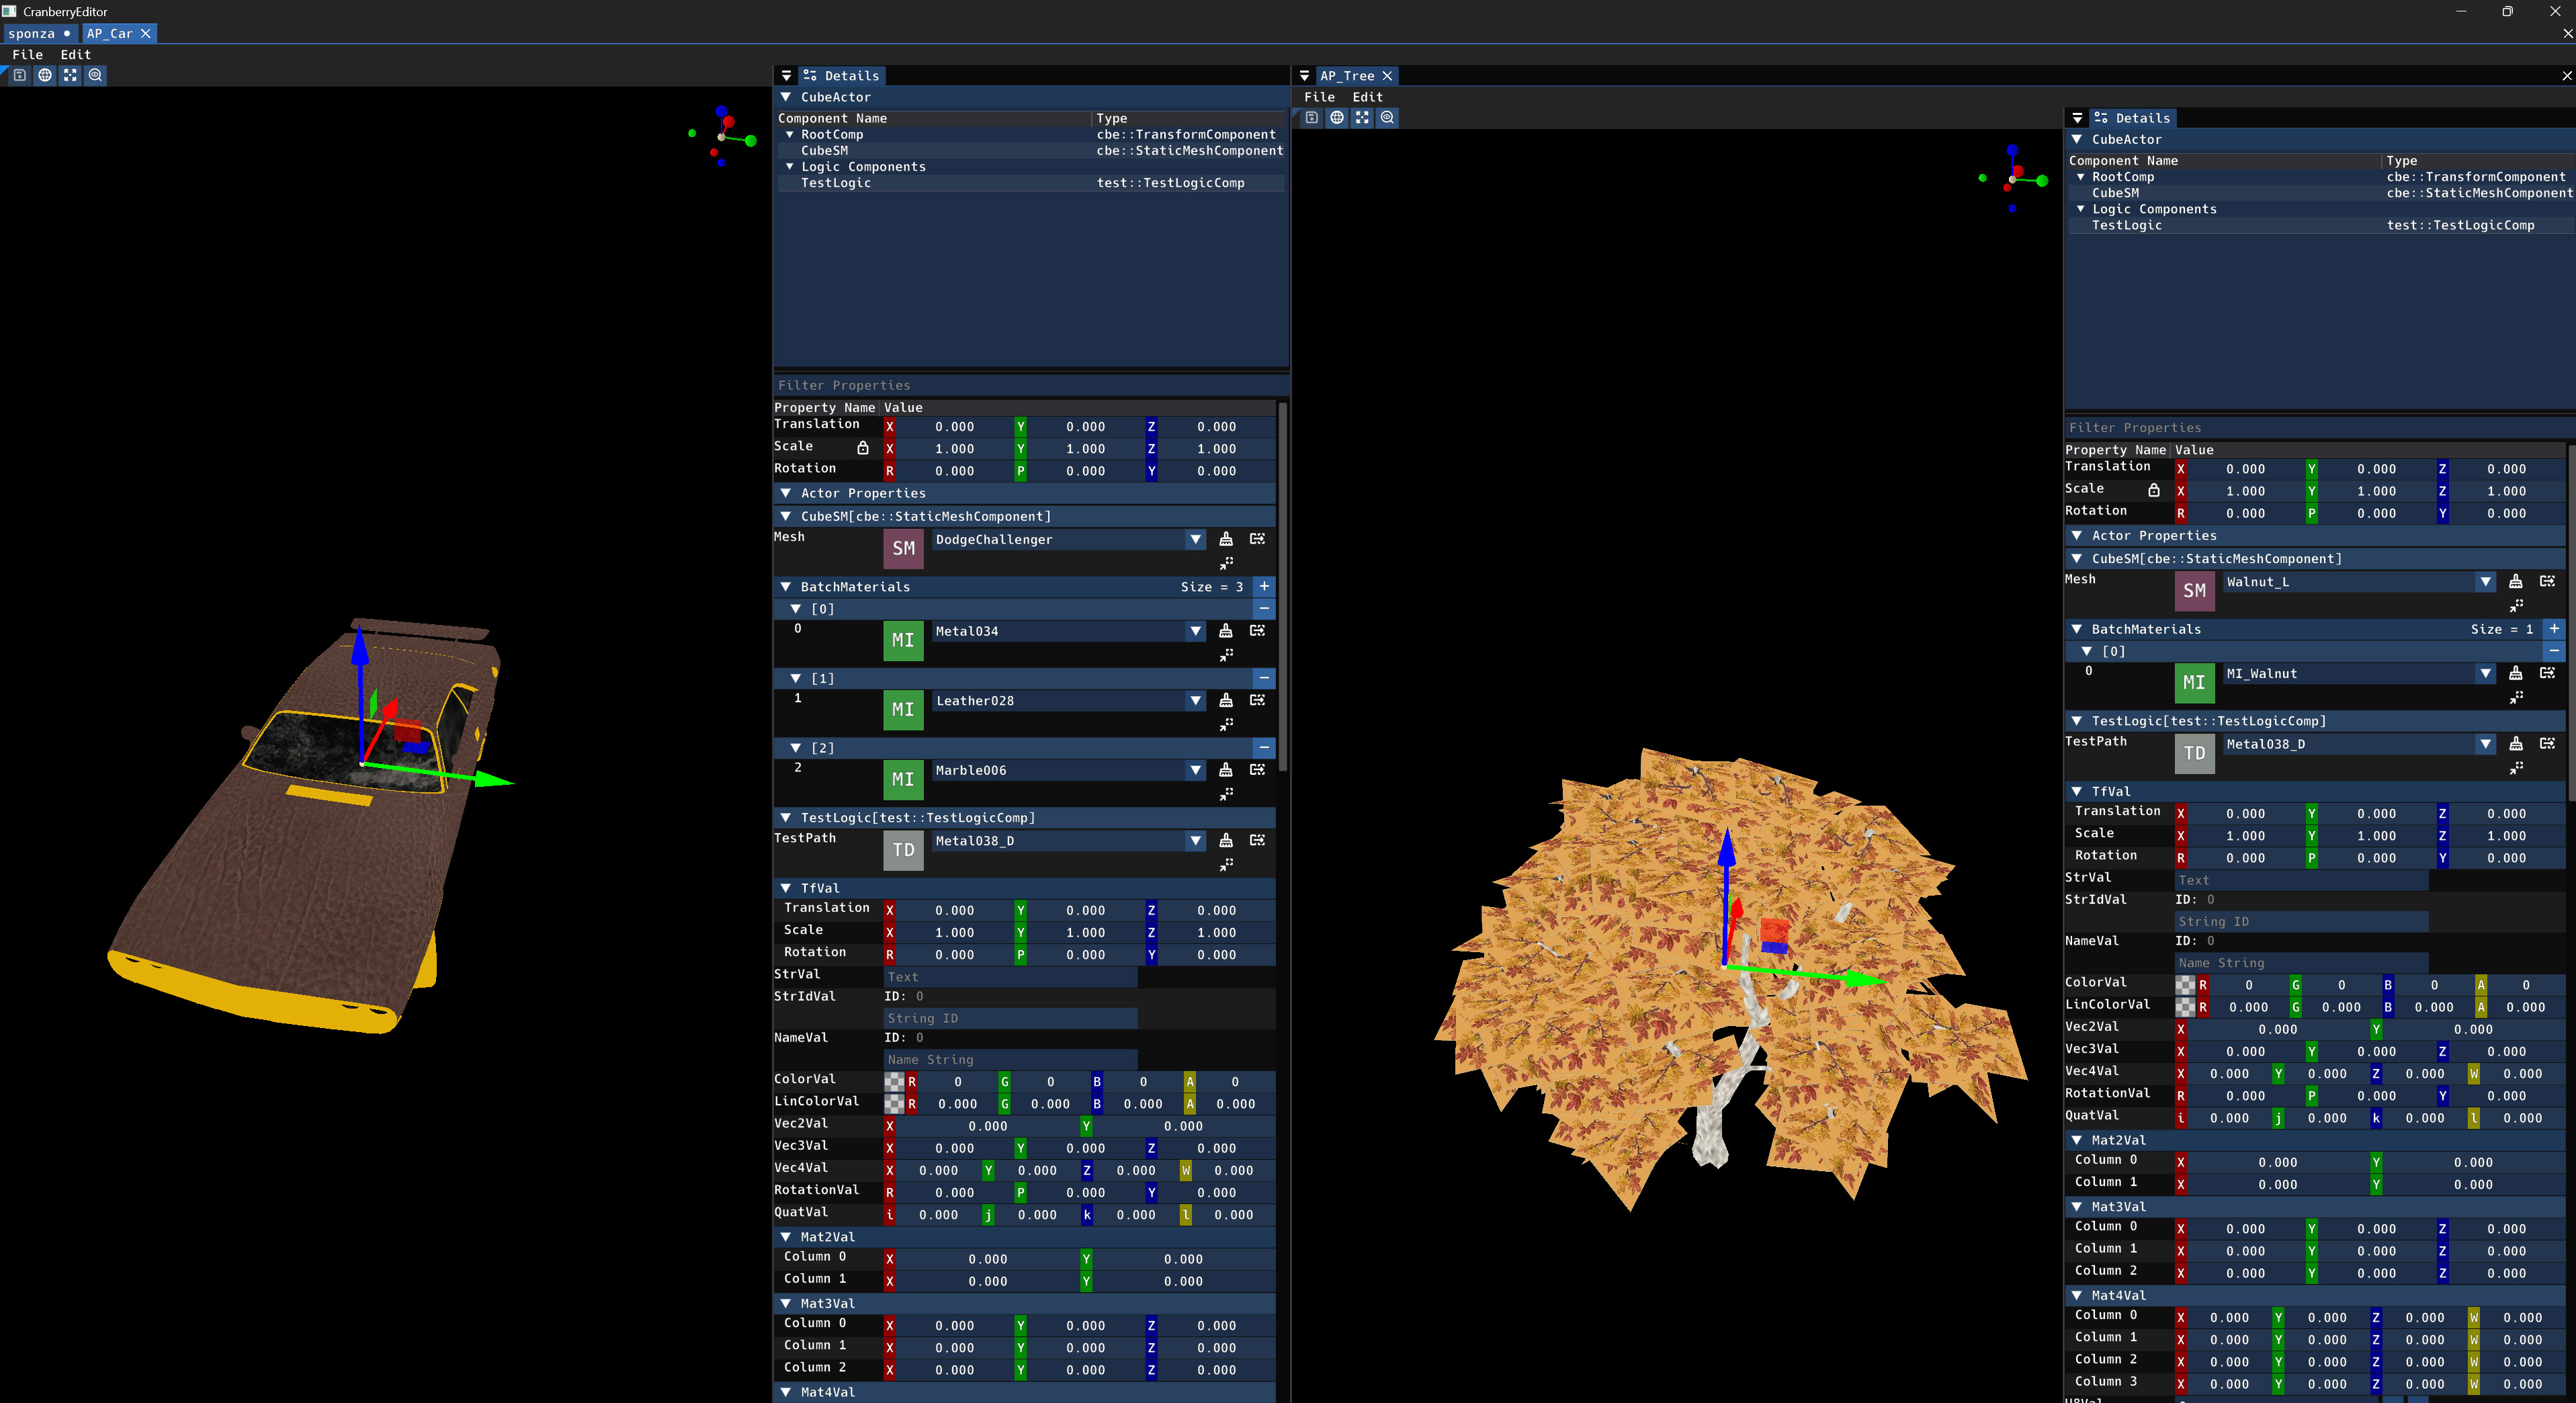Click the copy-reference icon beside Leather028 material
This screenshot has width=2576, height=1403.
click(x=1258, y=701)
